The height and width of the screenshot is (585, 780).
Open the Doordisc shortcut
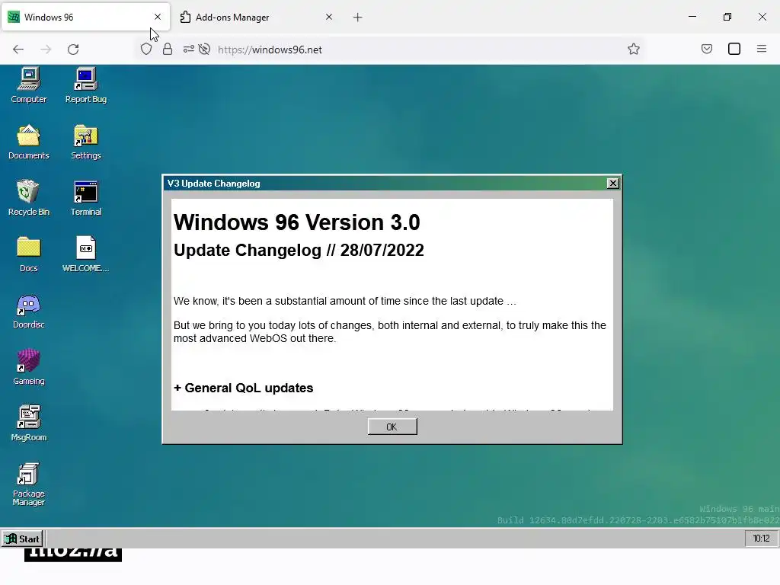(28, 311)
